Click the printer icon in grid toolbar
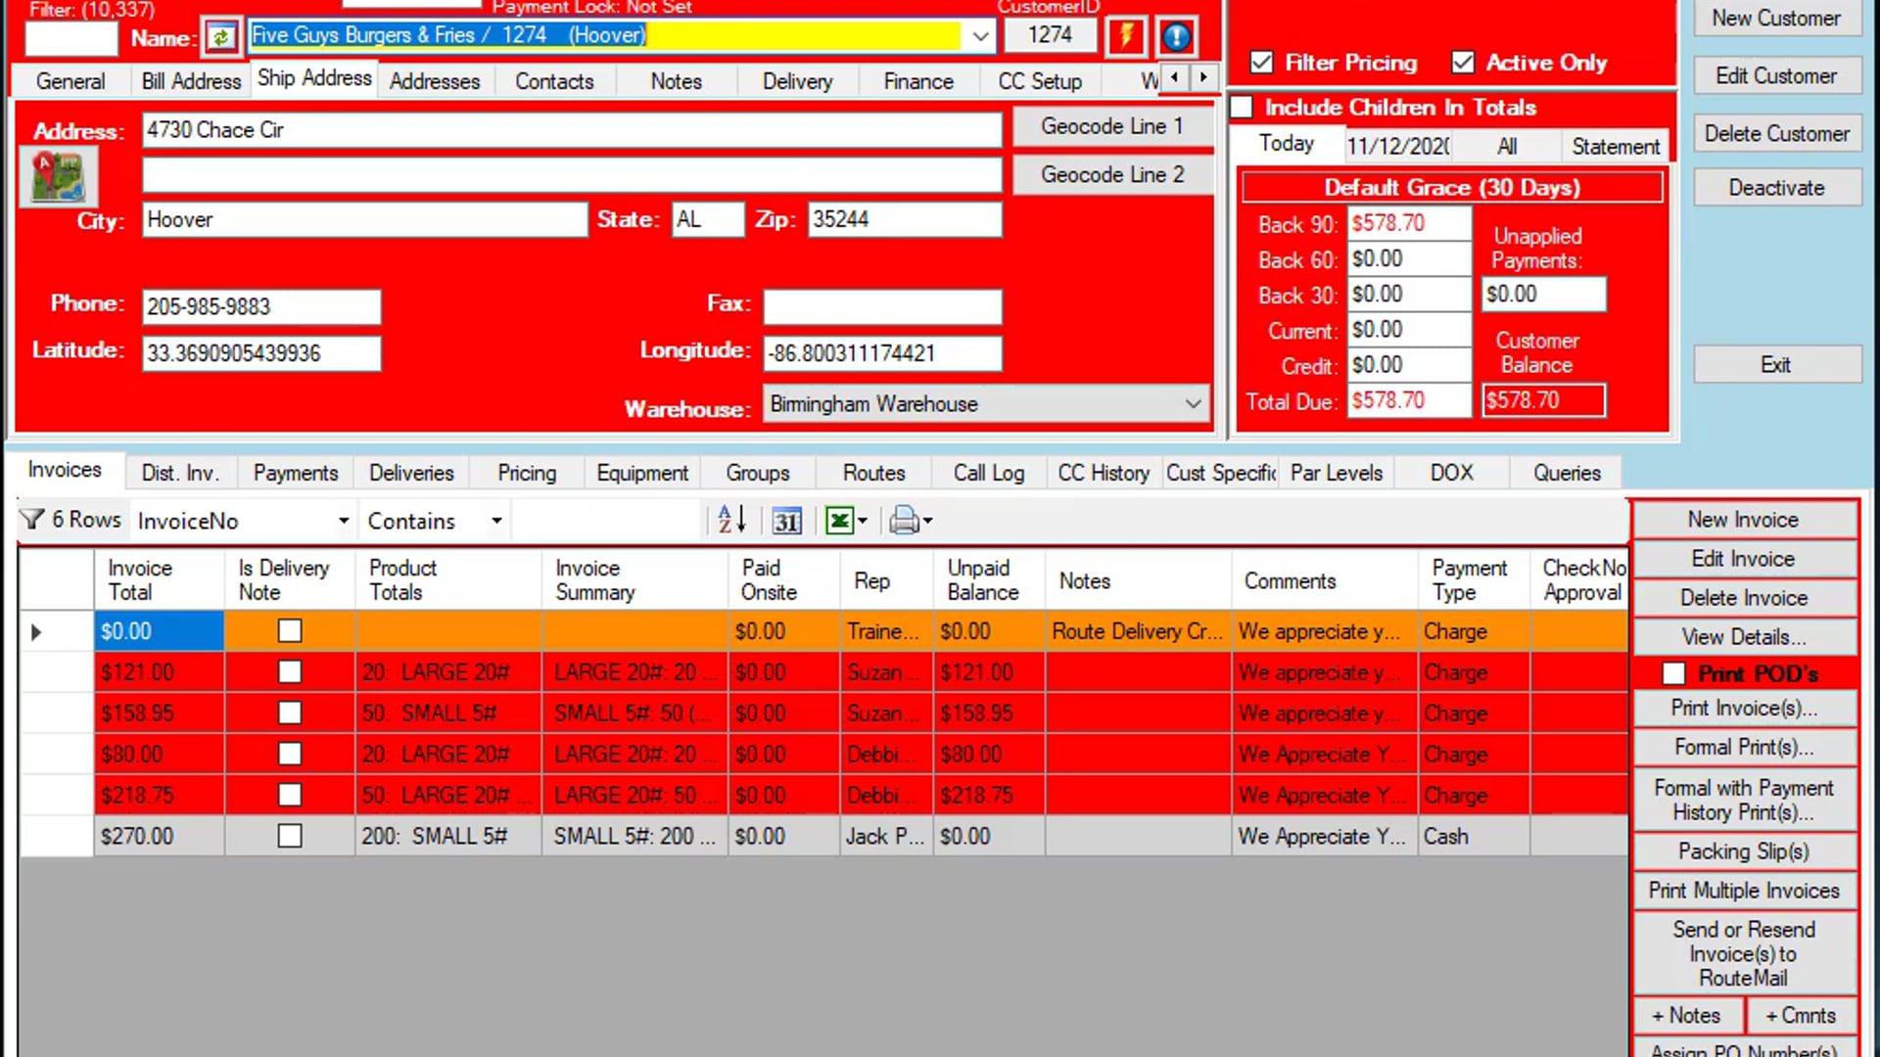 [904, 521]
